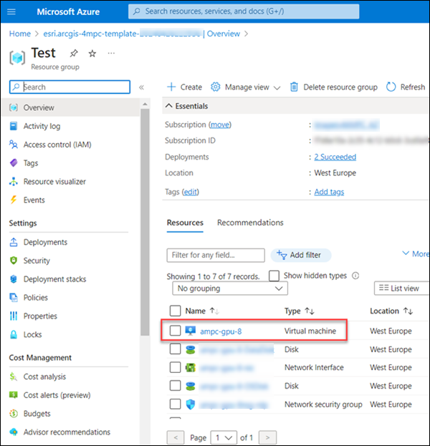Click the Policies icon

(14, 298)
